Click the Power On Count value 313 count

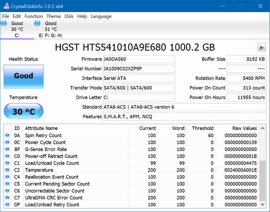tap(246, 88)
